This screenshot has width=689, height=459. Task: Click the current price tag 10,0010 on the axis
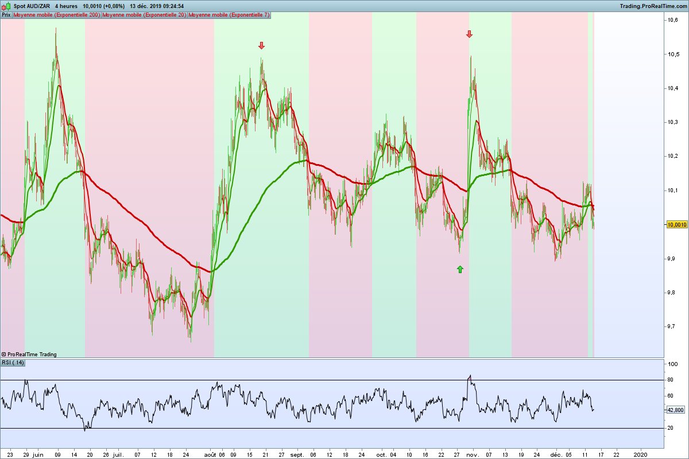pos(677,225)
